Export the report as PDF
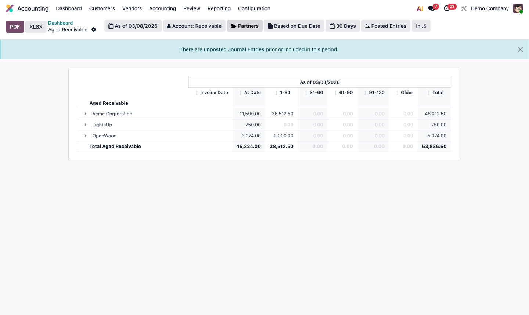Image resolution: width=529 pixels, height=315 pixels. pyautogui.click(x=15, y=26)
